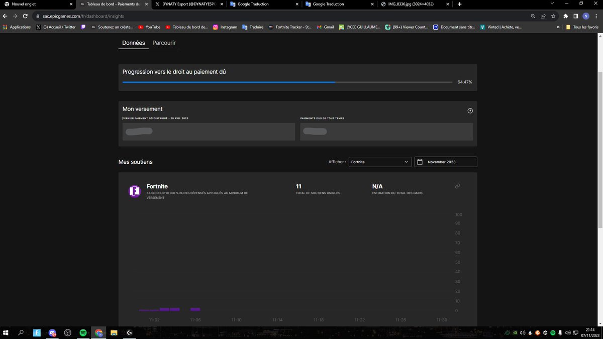This screenshot has height=339, width=603.
Task: Open the Fortnite Tracker bookmark
Action: [290, 27]
